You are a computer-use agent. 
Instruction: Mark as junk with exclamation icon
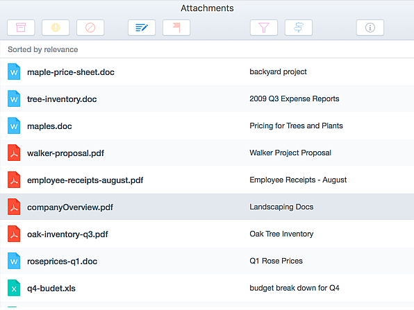[x=56, y=28]
